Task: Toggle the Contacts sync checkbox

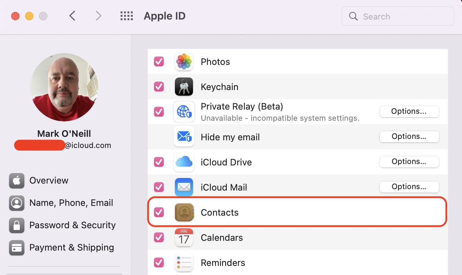Action: pyautogui.click(x=159, y=212)
